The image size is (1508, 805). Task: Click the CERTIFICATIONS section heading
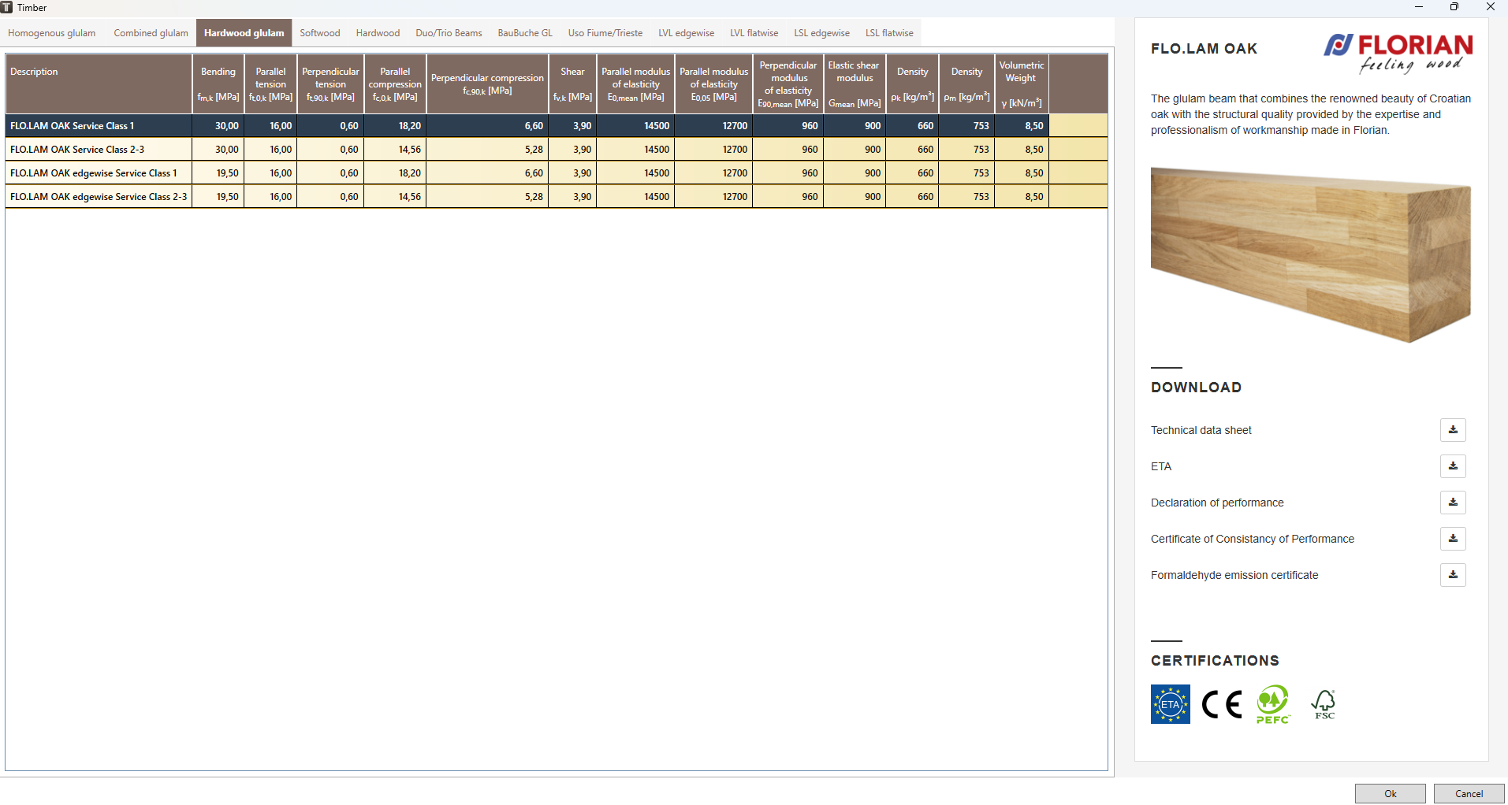(1215, 661)
